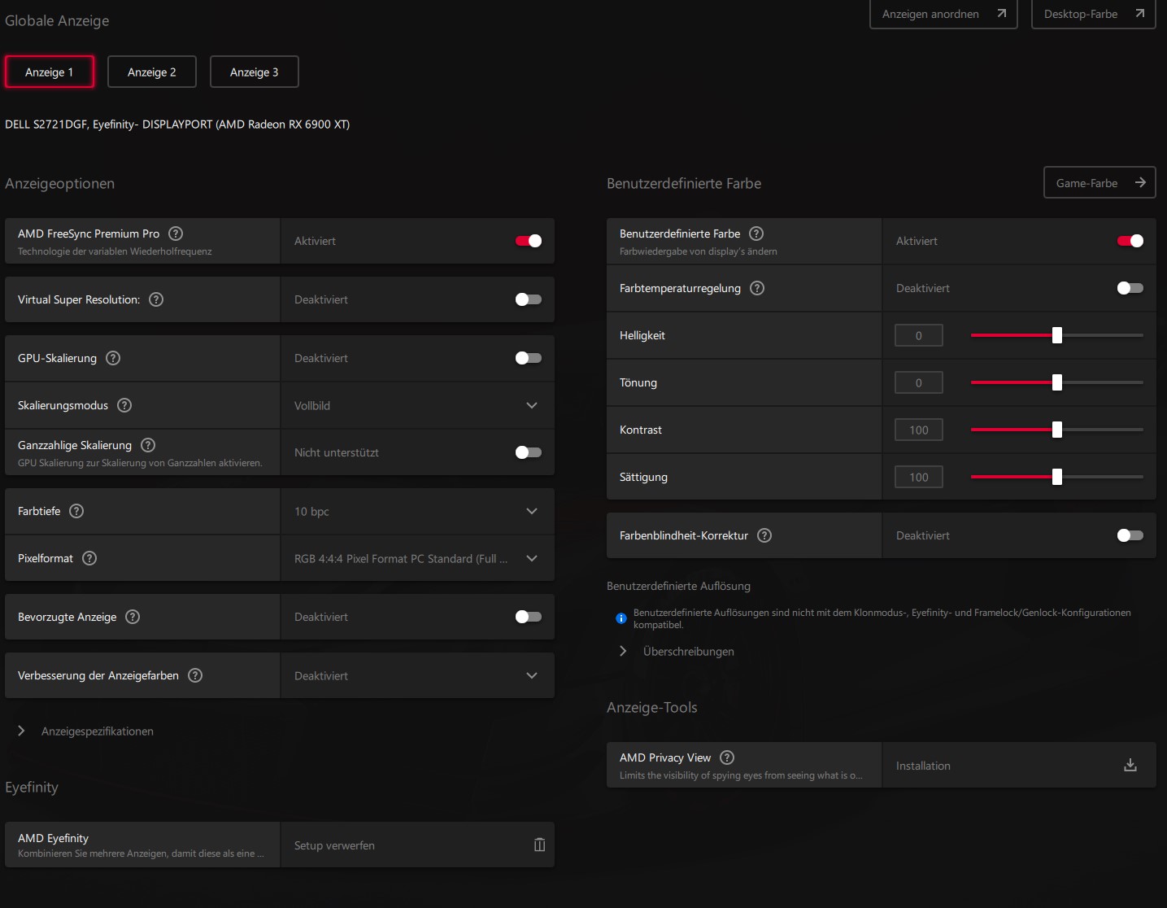Viewport: 1167px width, 908px height.
Task: Click help icon for Verbesserung der Anzeigefarben
Action: (195, 675)
